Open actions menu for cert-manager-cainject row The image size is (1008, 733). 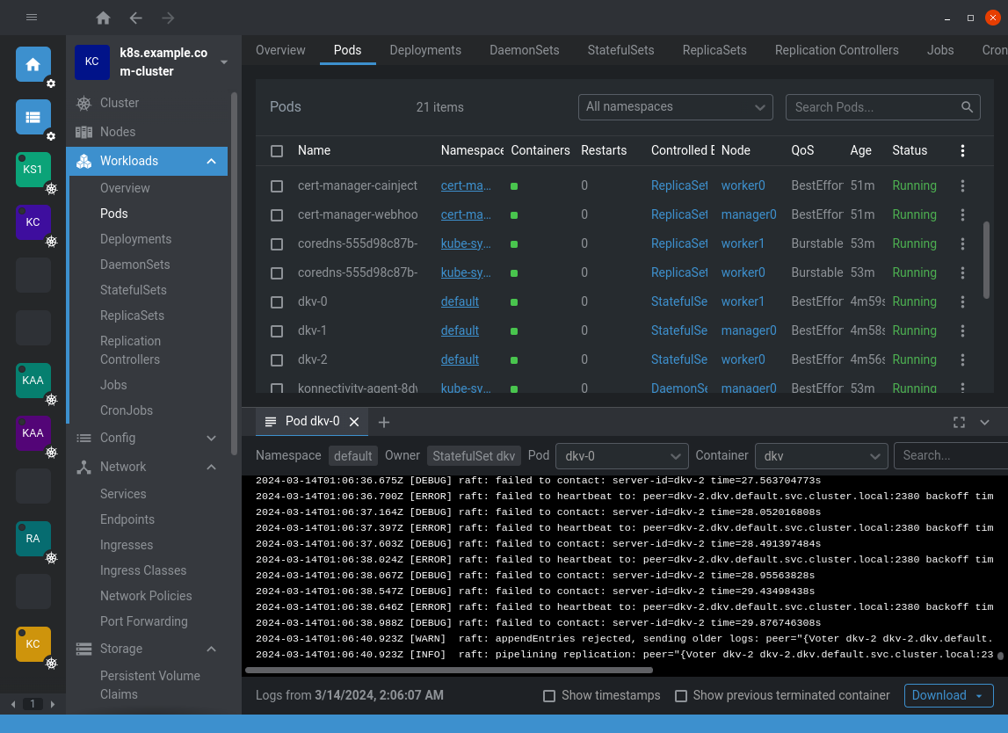coord(962,185)
